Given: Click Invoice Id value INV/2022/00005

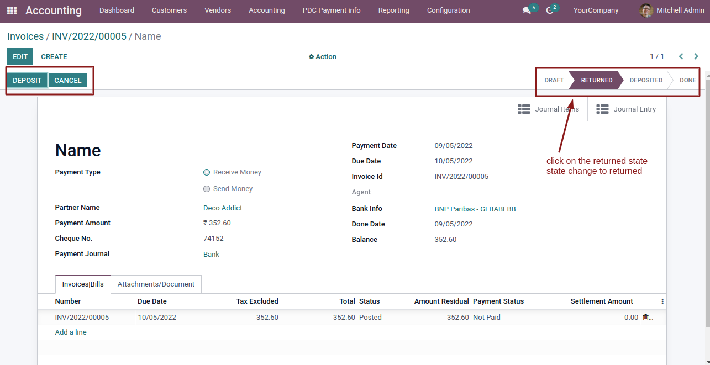Looking at the screenshot, I should 461,177.
